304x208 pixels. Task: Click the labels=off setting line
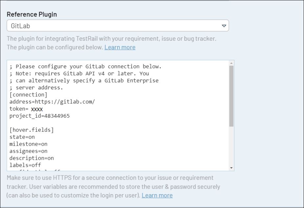tap(25, 165)
